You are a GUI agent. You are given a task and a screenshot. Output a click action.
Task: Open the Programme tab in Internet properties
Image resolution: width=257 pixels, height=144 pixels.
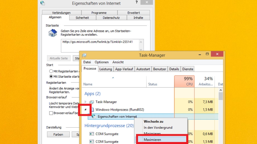(x=99, y=13)
